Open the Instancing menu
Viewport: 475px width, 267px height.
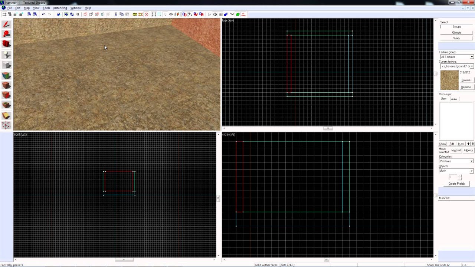[x=60, y=8]
